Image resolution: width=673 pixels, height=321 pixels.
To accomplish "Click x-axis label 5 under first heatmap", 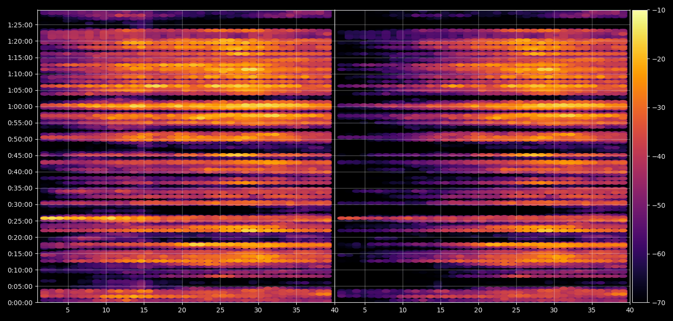I will click(68, 310).
